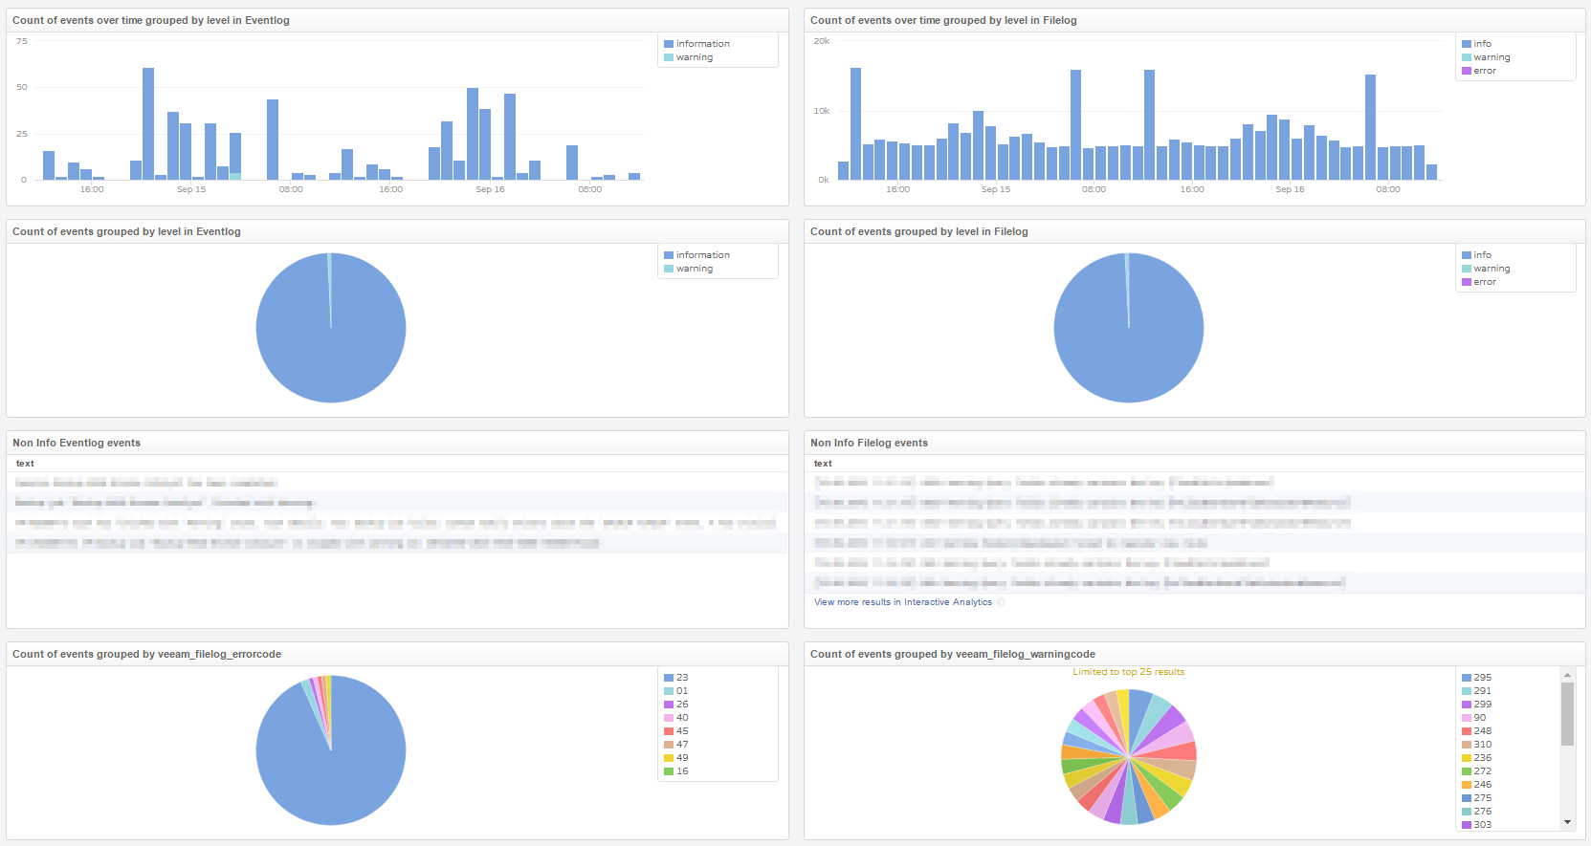
Task: Click the warningcode legend scroll down arrow
Action: click(x=1567, y=822)
